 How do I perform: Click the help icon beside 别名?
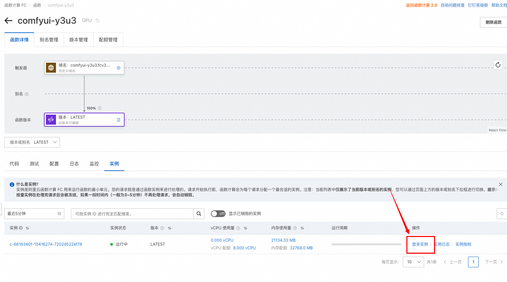27,94
